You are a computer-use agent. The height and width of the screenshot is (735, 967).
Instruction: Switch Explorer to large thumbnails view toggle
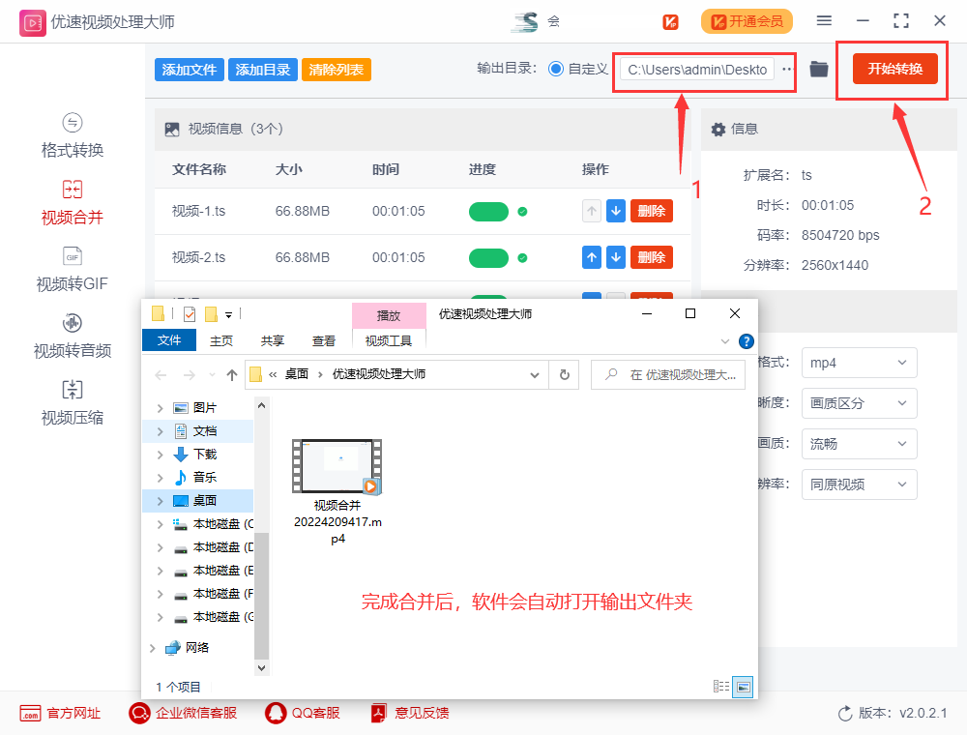pyautogui.click(x=742, y=686)
